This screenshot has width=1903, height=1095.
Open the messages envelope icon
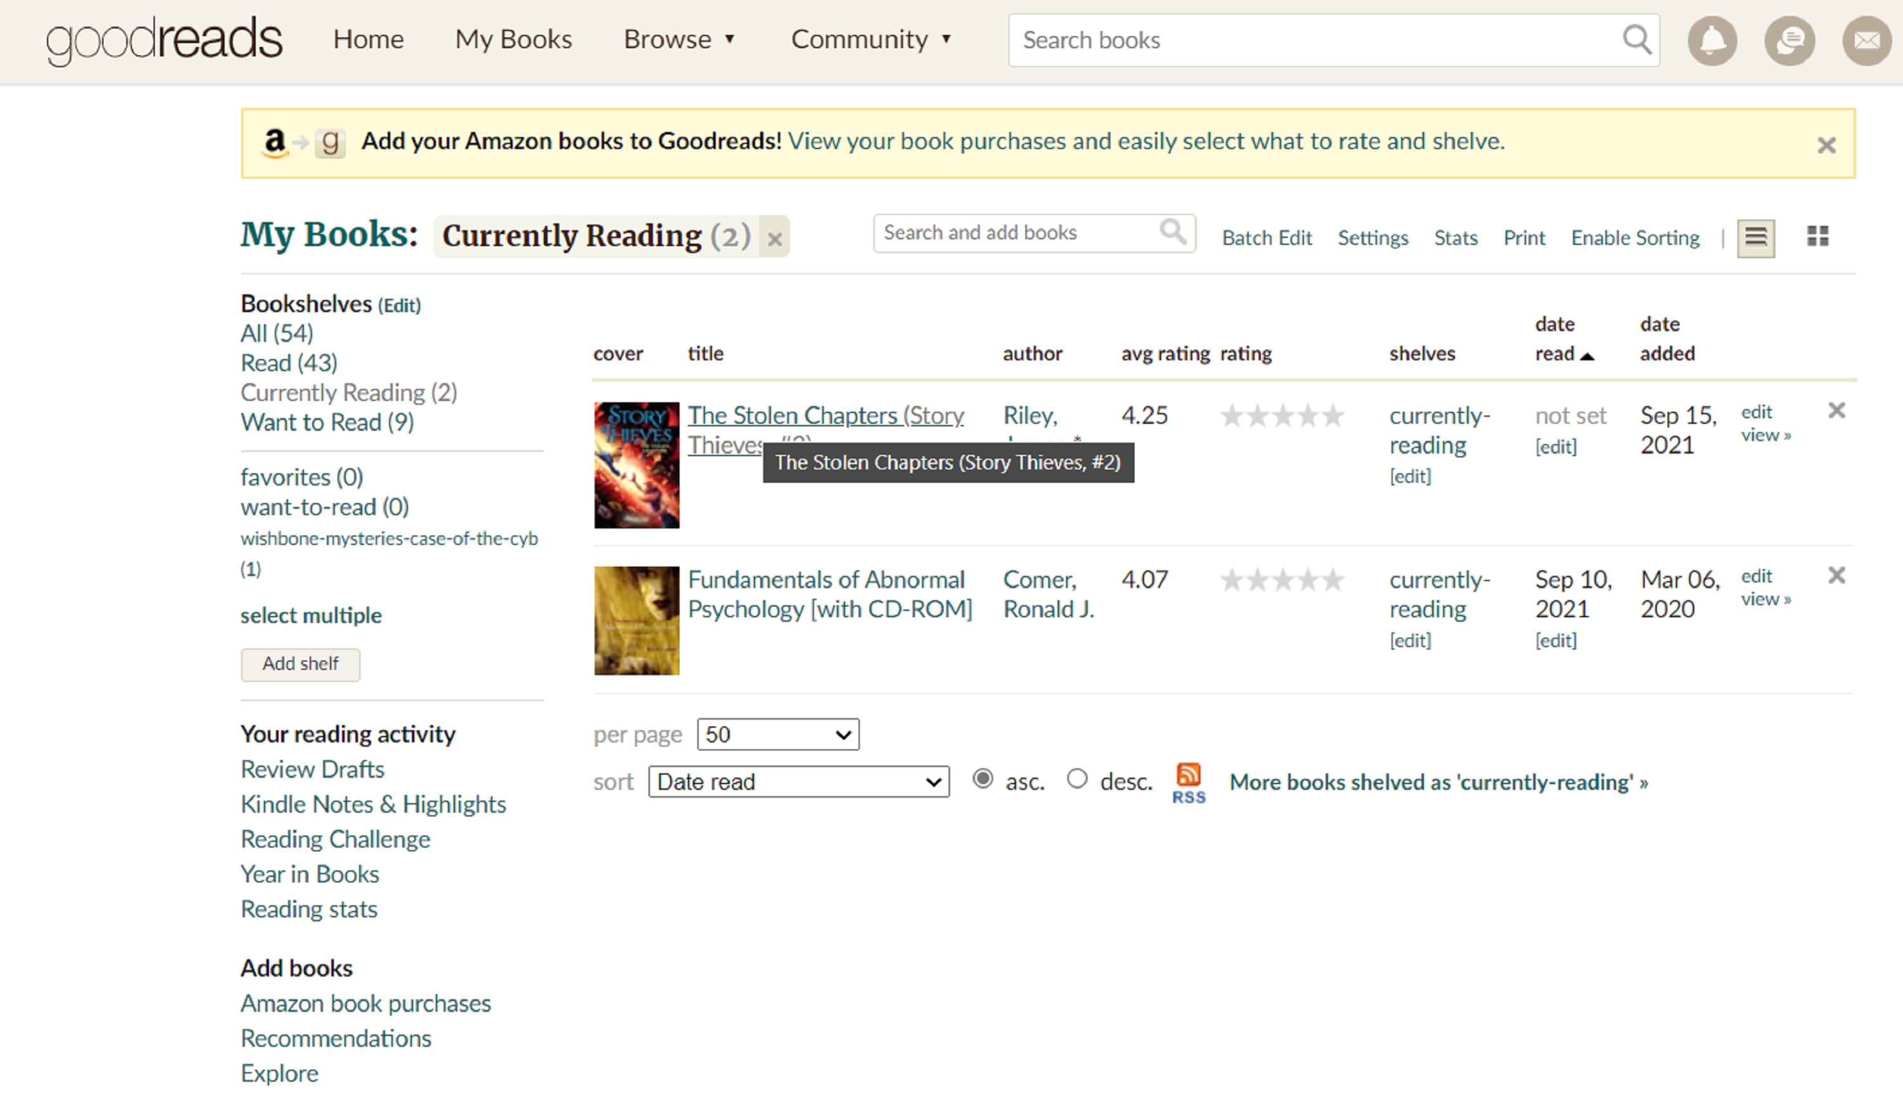coord(1867,41)
